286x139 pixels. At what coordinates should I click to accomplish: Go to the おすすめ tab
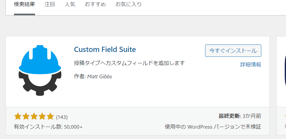coord(95,4)
